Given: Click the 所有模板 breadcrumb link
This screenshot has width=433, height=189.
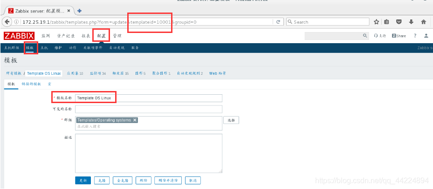Looking at the screenshot, I should (14, 73).
